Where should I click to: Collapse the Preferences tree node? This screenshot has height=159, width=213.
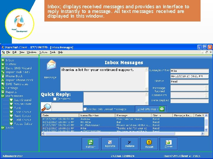tap(3, 96)
